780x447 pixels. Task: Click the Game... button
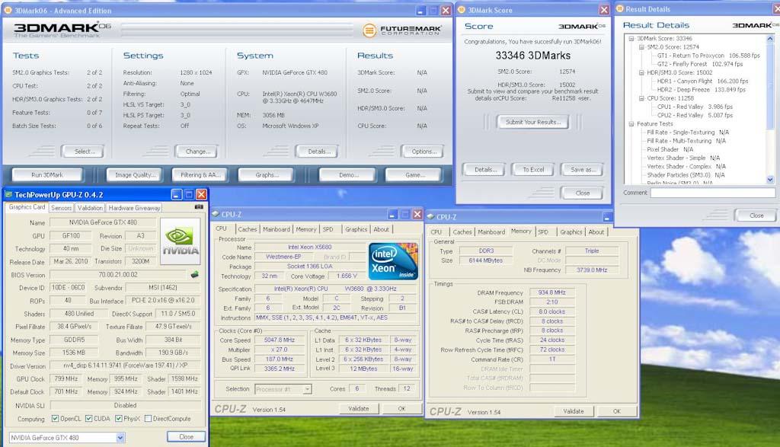point(414,174)
